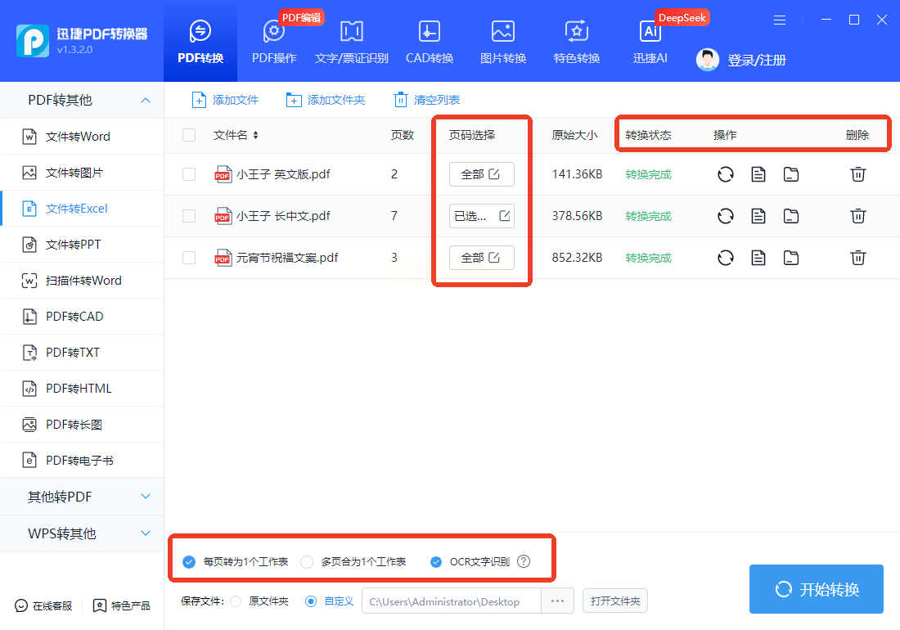Click the user avatar icon
Screen dimensions: 900x630
pyautogui.click(x=708, y=60)
